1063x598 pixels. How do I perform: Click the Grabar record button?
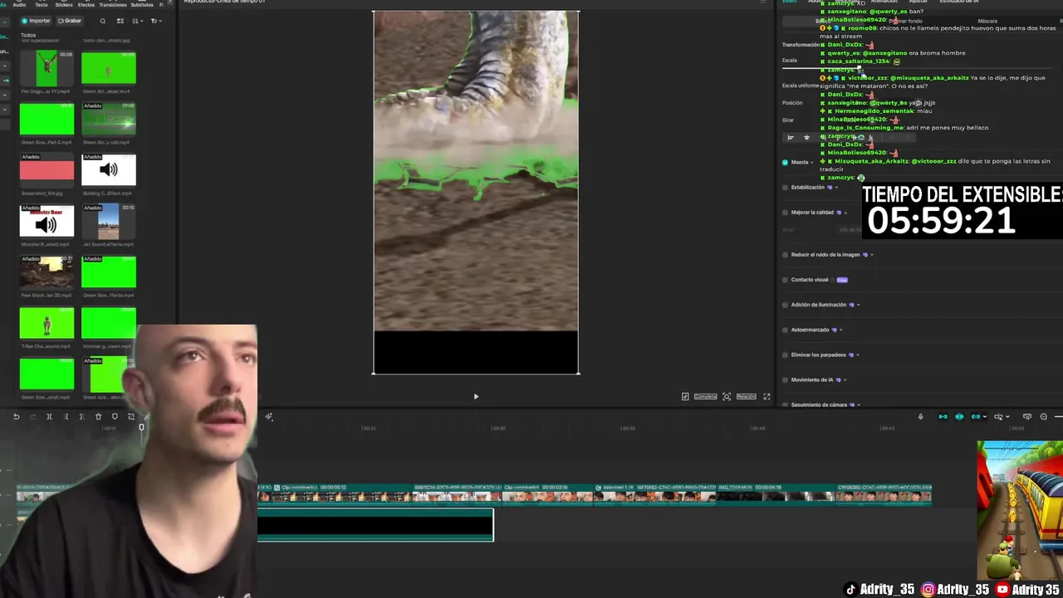70,21
